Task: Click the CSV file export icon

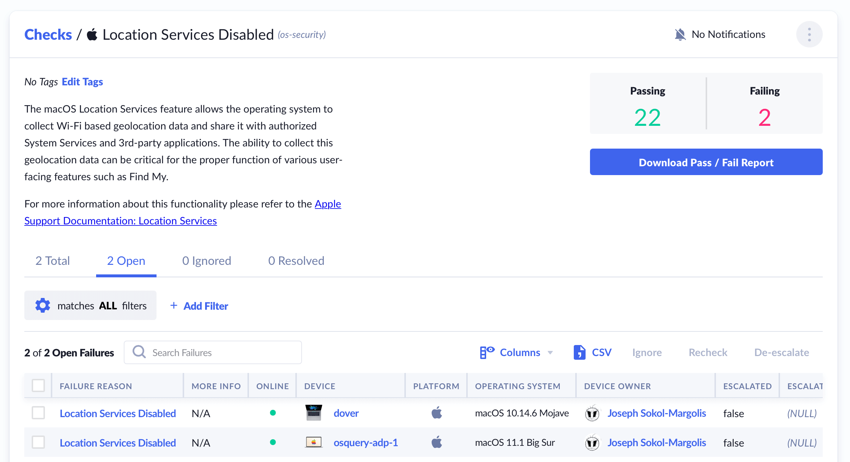Action: click(x=579, y=352)
